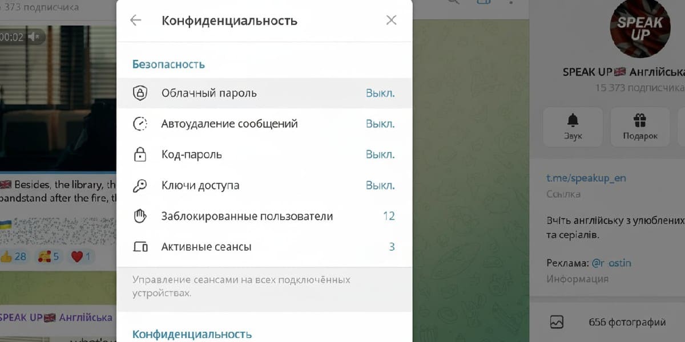Click the Подарок gift button in channel info
685x342 pixels.
coord(640,127)
